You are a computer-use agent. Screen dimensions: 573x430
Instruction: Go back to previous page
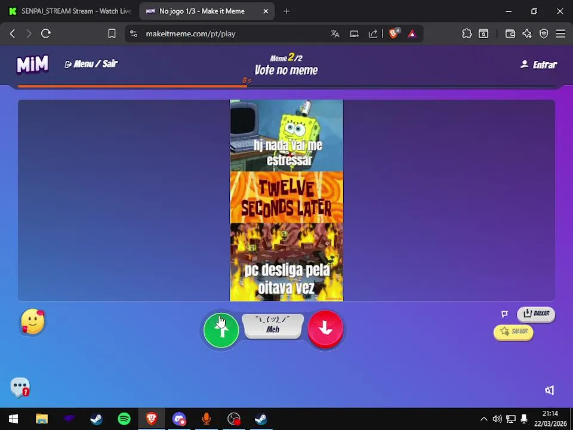(x=13, y=33)
